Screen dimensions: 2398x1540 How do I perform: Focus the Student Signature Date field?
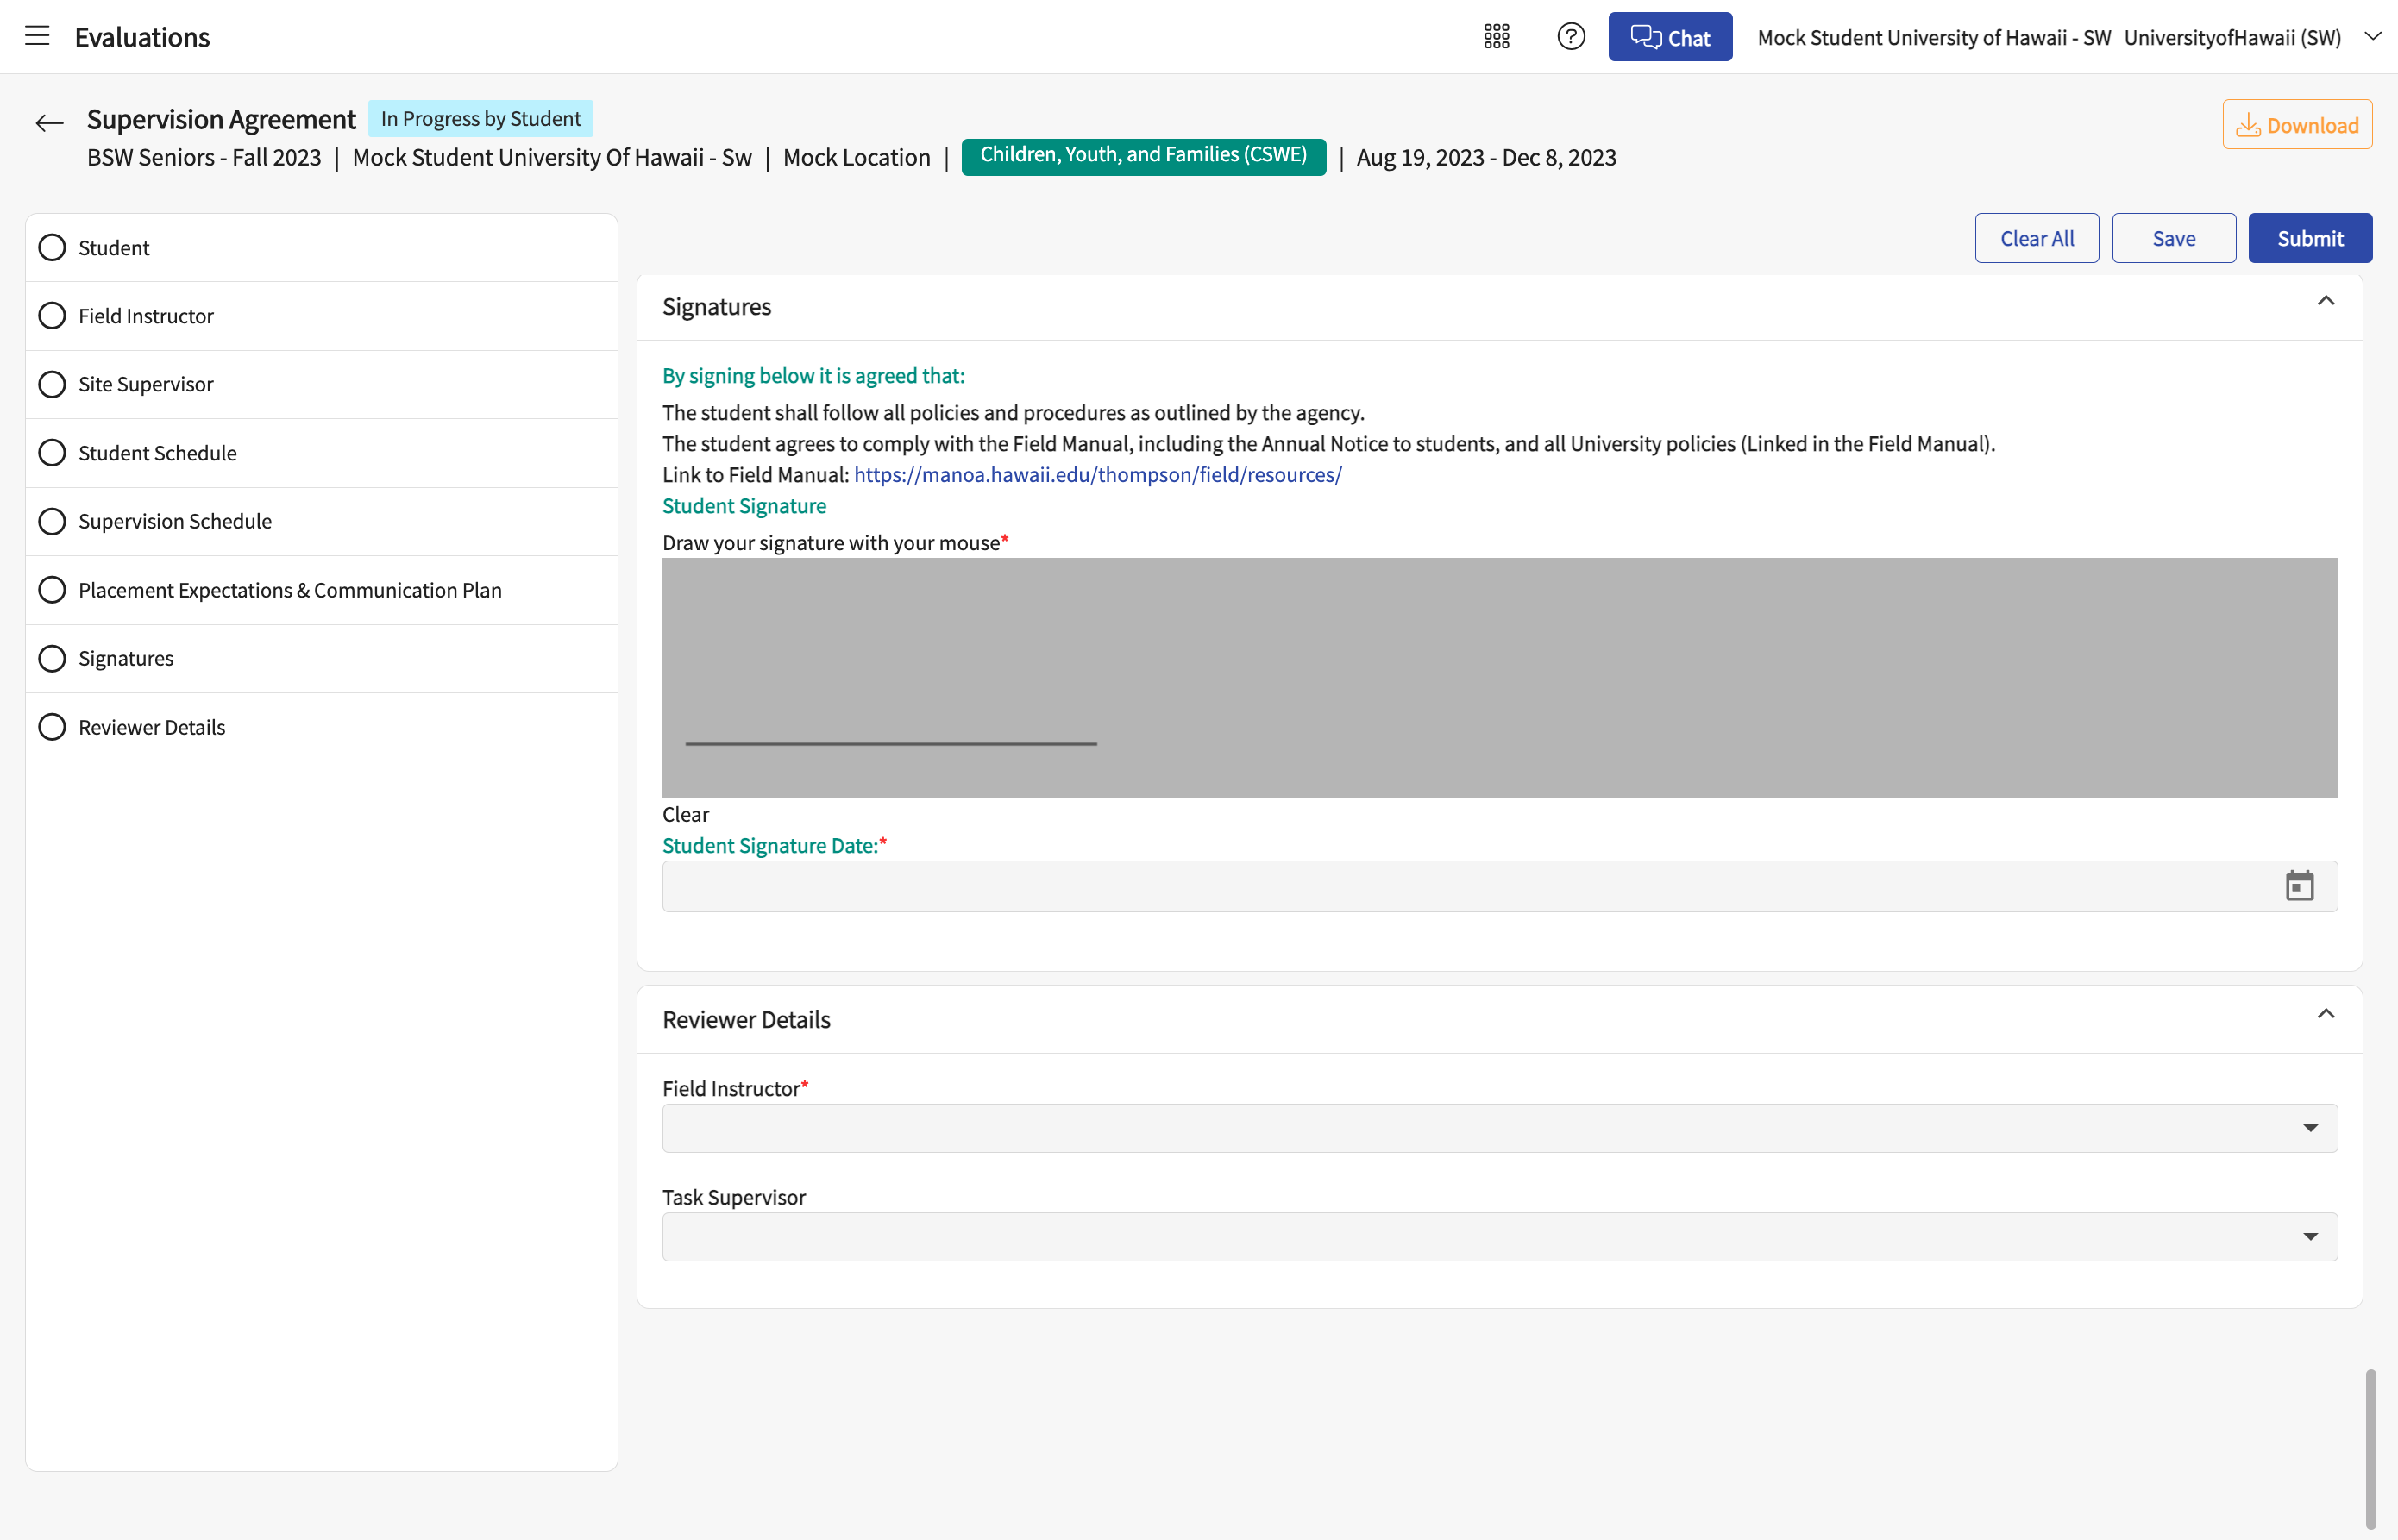pyautogui.click(x=1500, y=886)
